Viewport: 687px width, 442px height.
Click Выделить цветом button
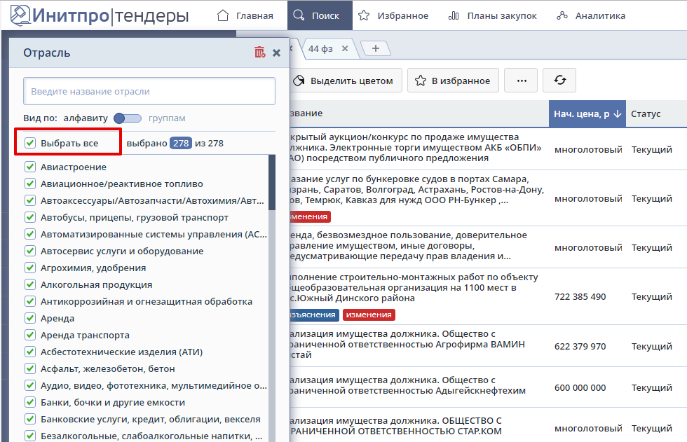tap(344, 81)
